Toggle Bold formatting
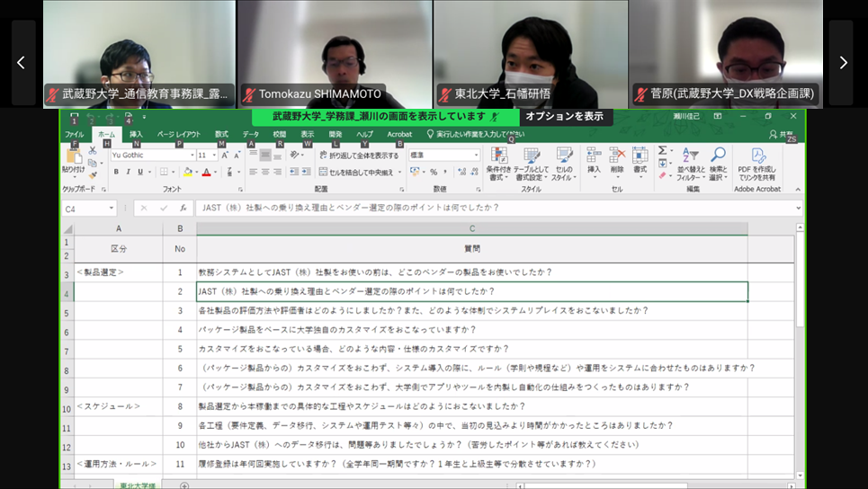Image resolution: width=868 pixels, height=489 pixels. 116,172
